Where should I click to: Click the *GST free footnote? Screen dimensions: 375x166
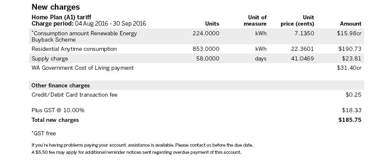(x=43, y=133)
